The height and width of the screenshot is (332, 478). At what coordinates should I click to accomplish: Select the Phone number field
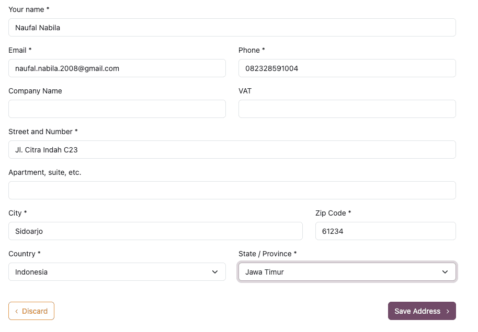pyautogui.click(x=347, y=68)
